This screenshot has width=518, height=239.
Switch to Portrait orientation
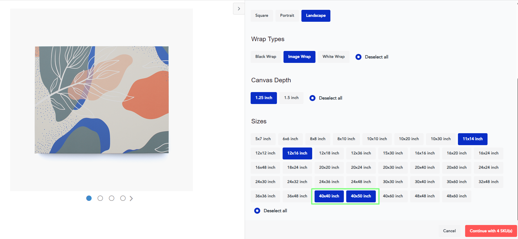pos(287,15)
